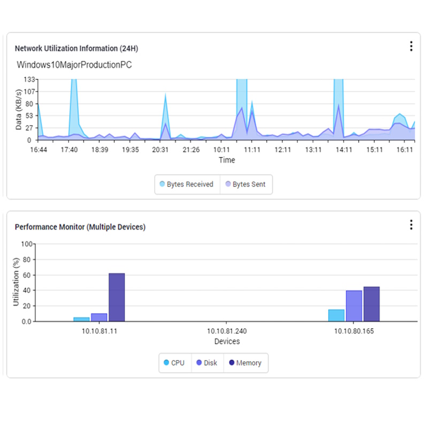
Task: Click the CPU bar for 10.10.81.11
Action: pos(81,319)
